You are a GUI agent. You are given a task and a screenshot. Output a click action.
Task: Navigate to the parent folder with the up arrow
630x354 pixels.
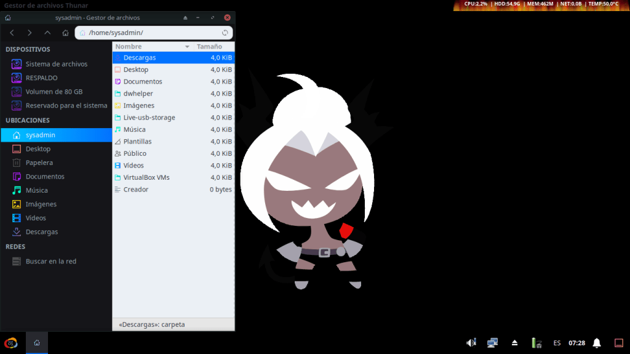click(47, 33)
